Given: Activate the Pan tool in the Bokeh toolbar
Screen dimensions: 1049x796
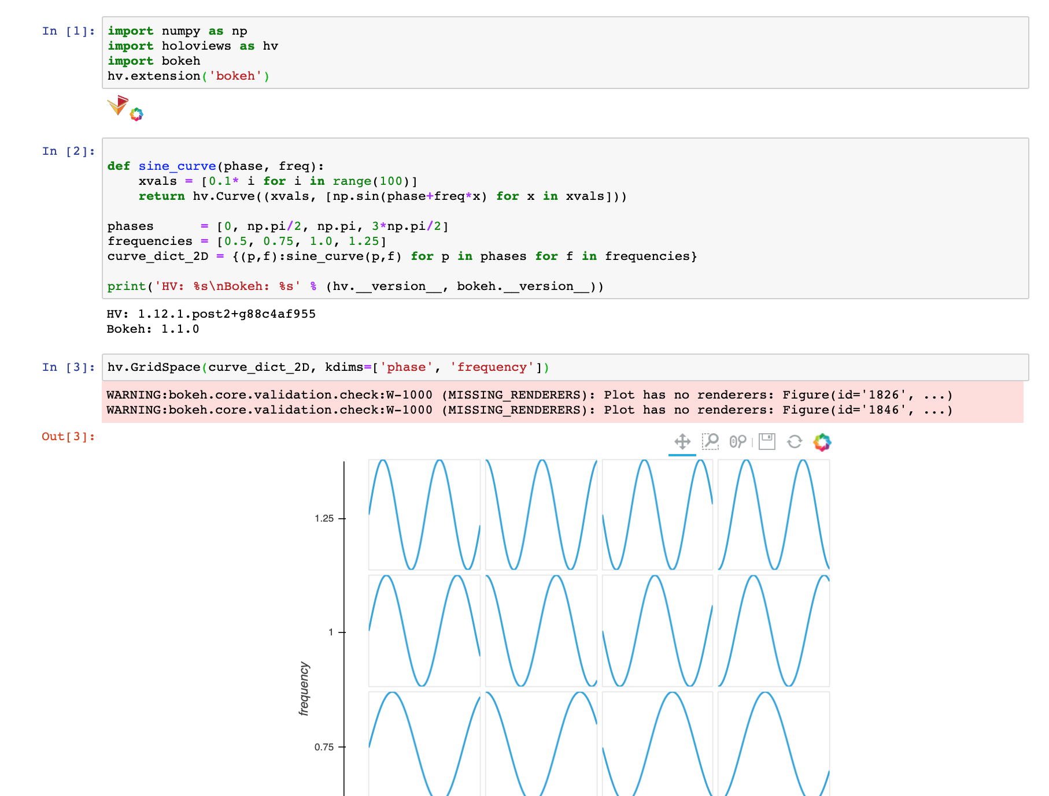Looking at the screenshot, I should pos(684,442).
